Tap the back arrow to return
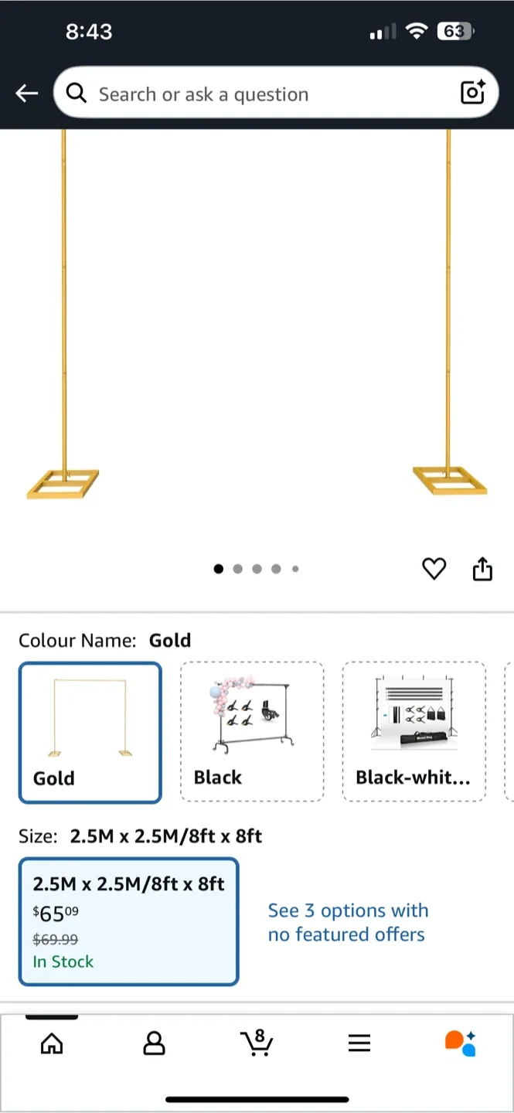 click(26, 93)
